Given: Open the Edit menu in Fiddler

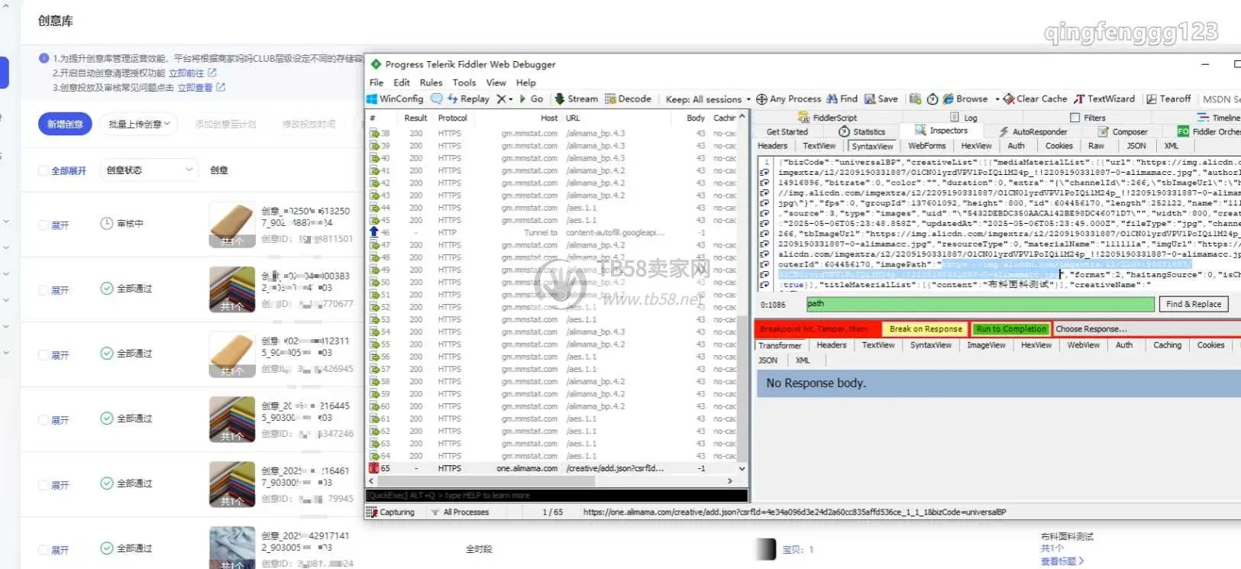Looking at the screenshot, I should pyautogui.click(x=402, y=82).
